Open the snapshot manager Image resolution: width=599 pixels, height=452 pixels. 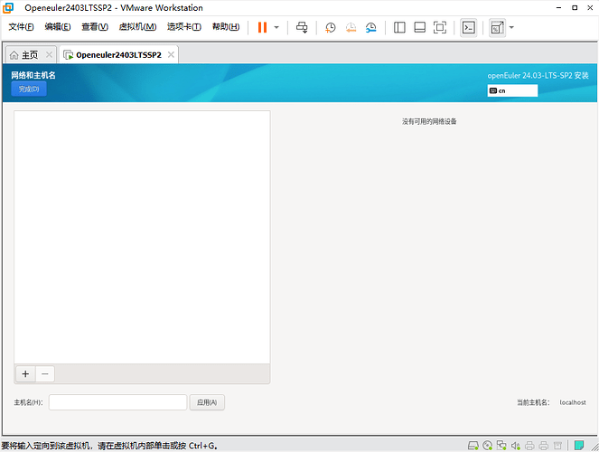370,27
